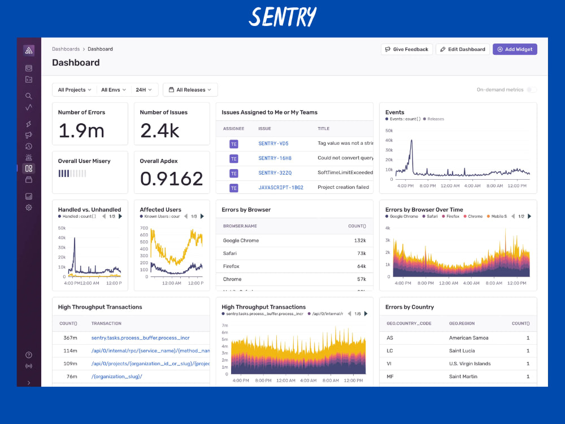
Task: Show next legend page in Handled vs. Unhandled
Action: (120, 217)
